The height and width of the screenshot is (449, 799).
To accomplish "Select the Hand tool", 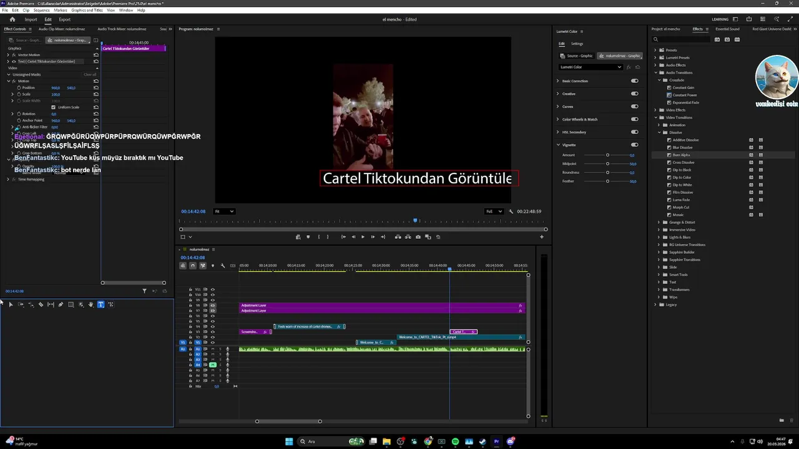I will tap(91, 304).
